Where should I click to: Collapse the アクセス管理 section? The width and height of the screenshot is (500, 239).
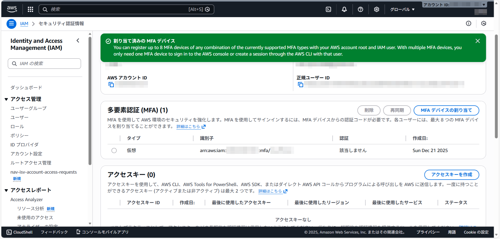click(6, 99)
